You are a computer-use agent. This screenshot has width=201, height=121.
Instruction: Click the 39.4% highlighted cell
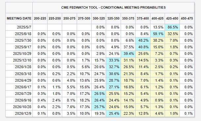pyautogui.click(x=128, y=54)
